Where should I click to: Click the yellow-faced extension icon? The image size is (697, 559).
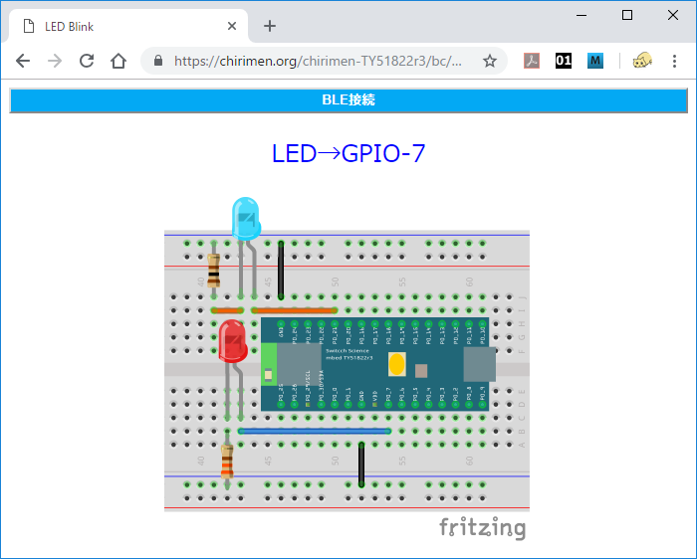[642, 61]
